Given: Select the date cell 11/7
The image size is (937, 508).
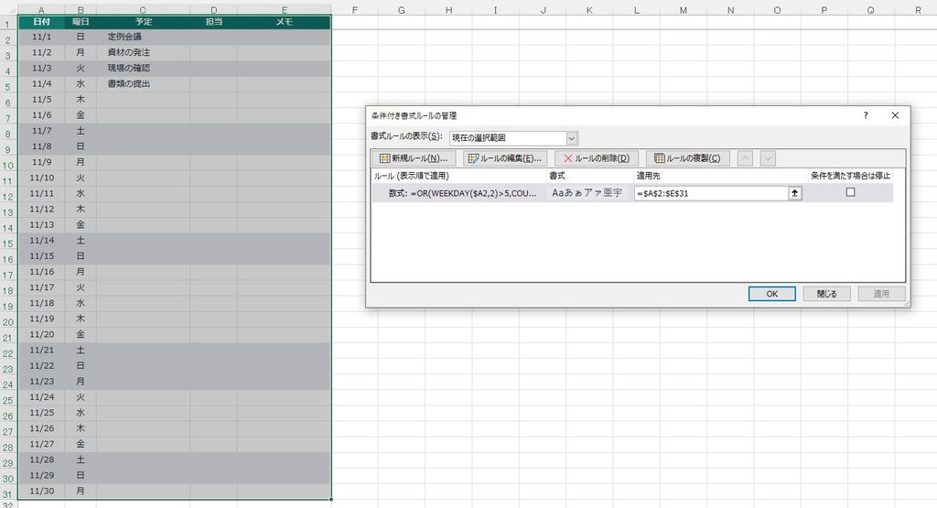Looking at the screenshot, I should coord(41,130).
